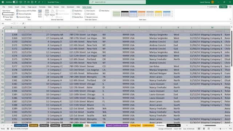Switch to the Home ribbon tab
This screenshot has height=131, width=233.
[x=10, y=7]
